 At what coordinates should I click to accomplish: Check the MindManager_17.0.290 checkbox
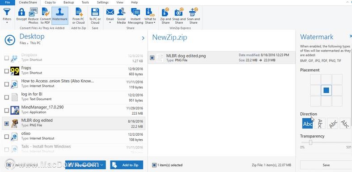tap(7, 110)
